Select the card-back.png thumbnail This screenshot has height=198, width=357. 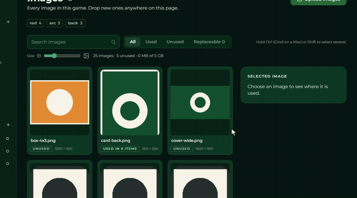coord(130,102)
